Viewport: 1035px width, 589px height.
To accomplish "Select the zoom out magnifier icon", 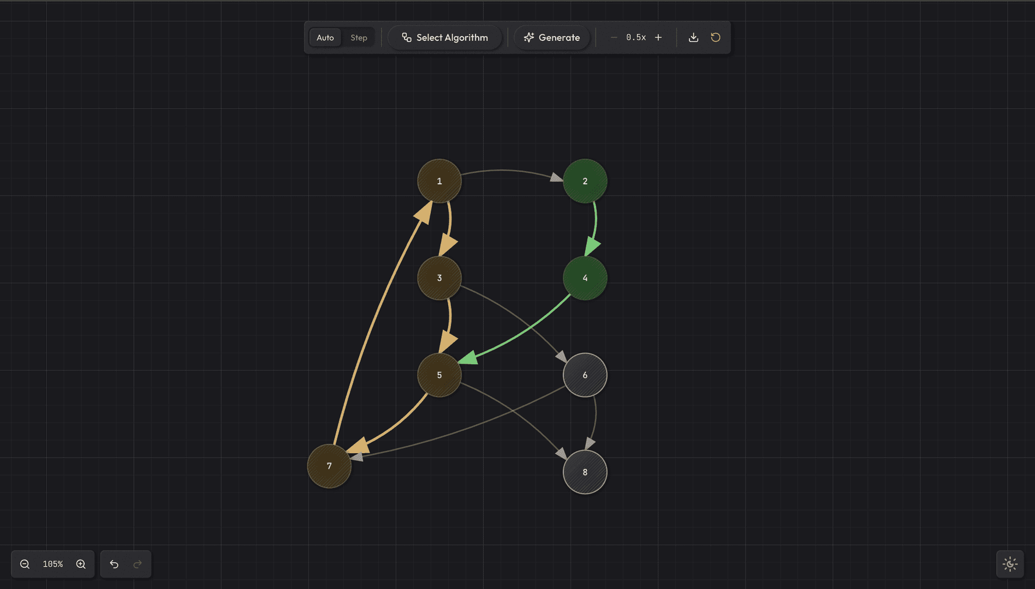I will click(25, 564).
